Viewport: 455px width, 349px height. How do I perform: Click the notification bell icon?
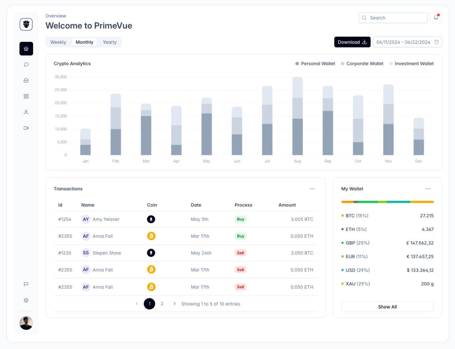tap(436, 17)
